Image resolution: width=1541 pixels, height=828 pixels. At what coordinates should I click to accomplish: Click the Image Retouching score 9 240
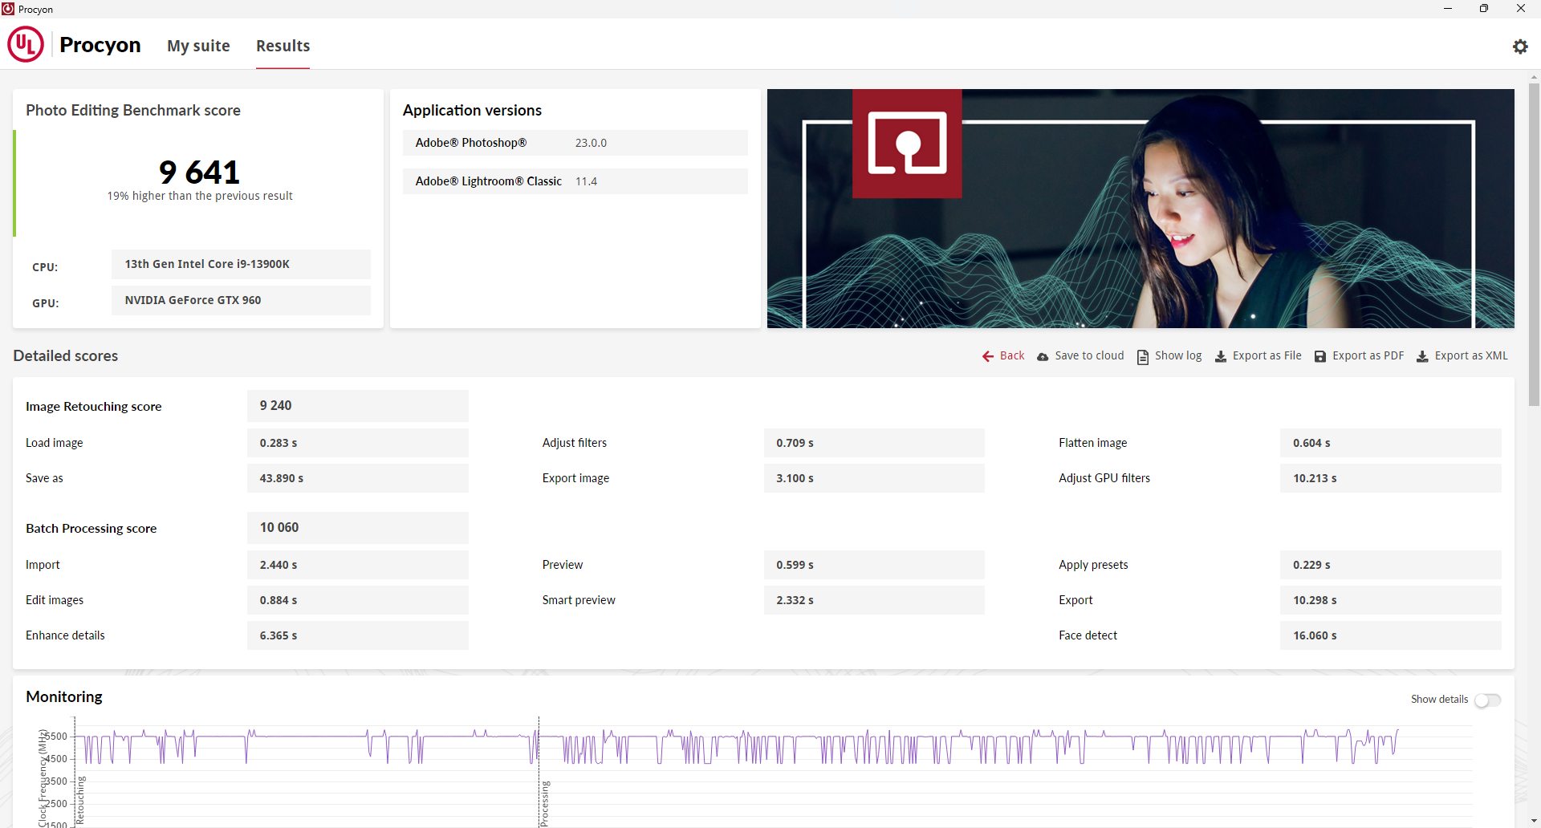coord(357,406)
